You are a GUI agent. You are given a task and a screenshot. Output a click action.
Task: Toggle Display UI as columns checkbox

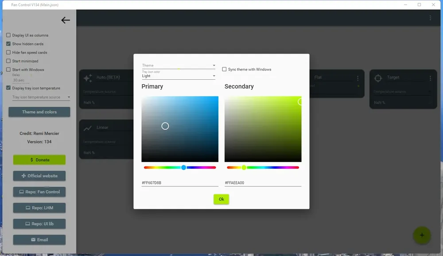coord(8,35)
